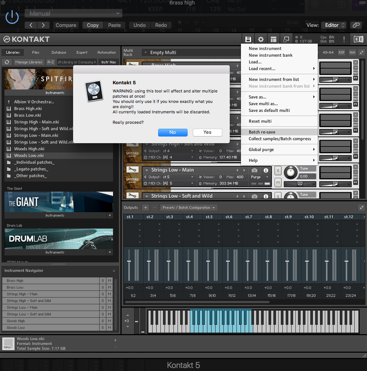Add an output channel with plus
367x371 pixels.
pyautogui.click(x=145, y=208)
